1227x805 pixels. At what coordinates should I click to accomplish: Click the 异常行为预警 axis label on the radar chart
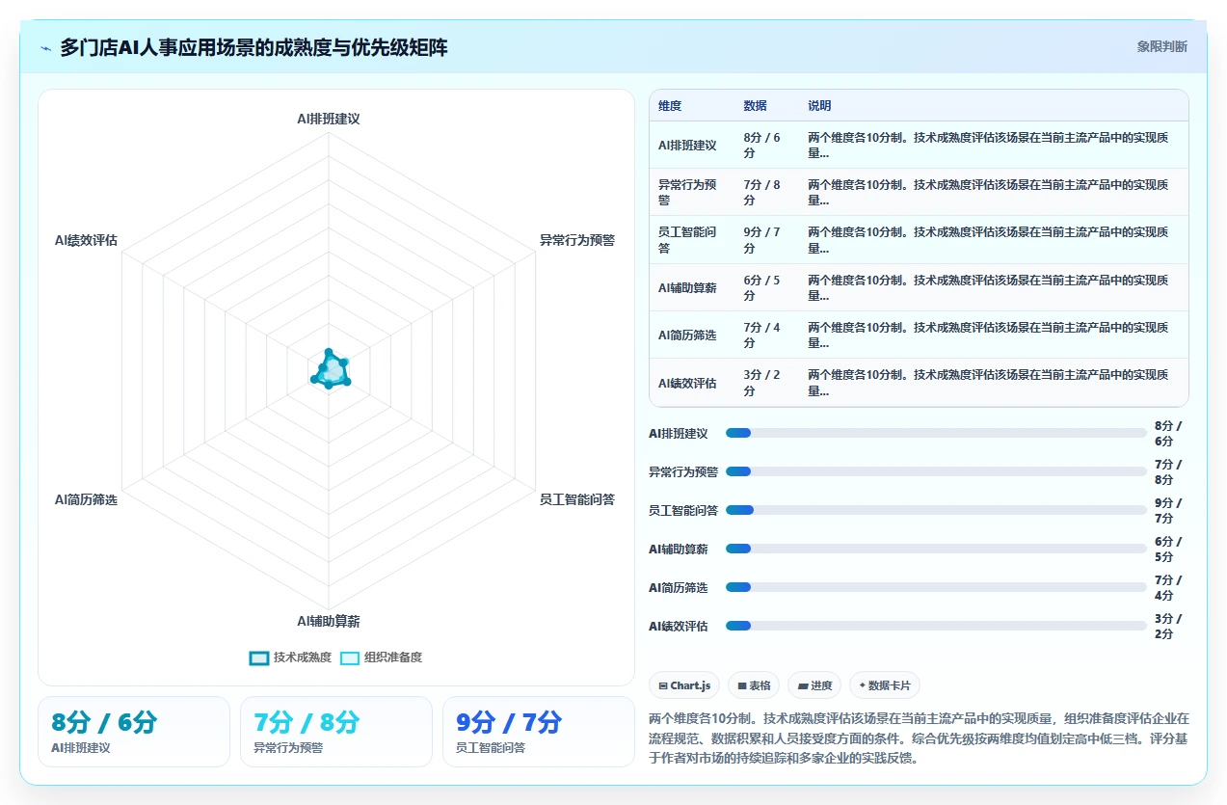(x=577, y=240)
